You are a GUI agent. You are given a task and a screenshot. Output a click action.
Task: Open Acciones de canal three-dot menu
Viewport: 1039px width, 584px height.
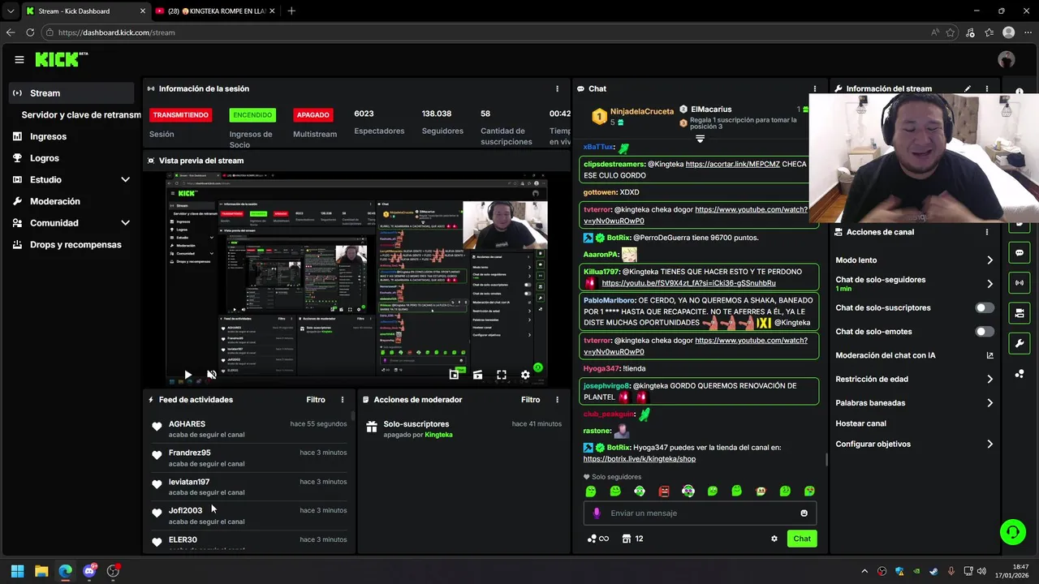click(x=987, y=232)
